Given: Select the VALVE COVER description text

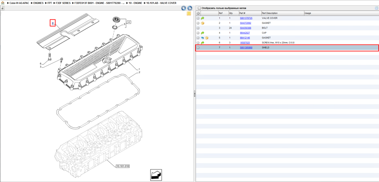Looking at the screenshot, I should coord(270,18).
